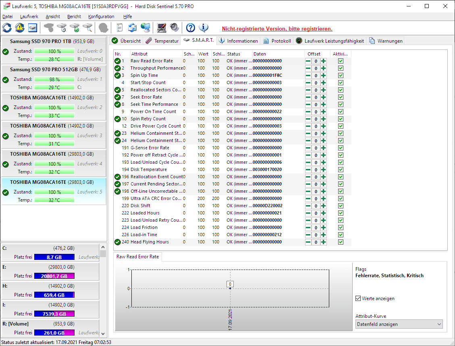Toggle the Aktiv checkbox for Throughput Performance

point(341,68)
